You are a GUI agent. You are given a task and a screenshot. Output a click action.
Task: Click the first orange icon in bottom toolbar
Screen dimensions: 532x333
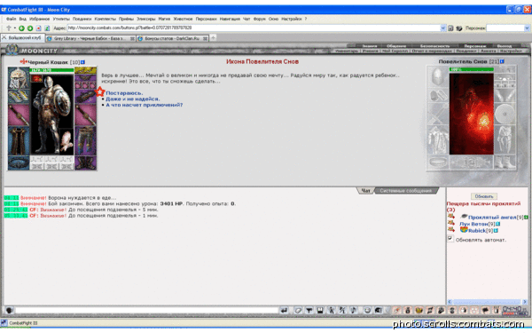[x=397, y=310]
